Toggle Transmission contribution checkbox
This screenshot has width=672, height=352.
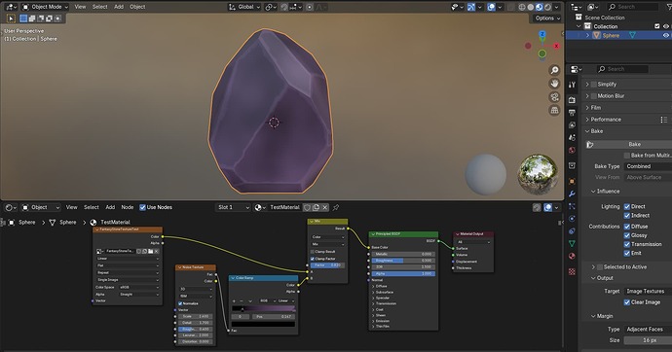point(627,244)
